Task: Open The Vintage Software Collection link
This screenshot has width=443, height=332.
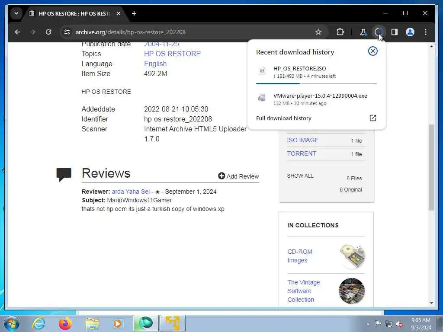Action: coord(304,291)
